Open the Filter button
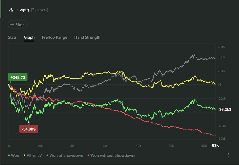The image size is (239, 165). [x=17, y=25]
